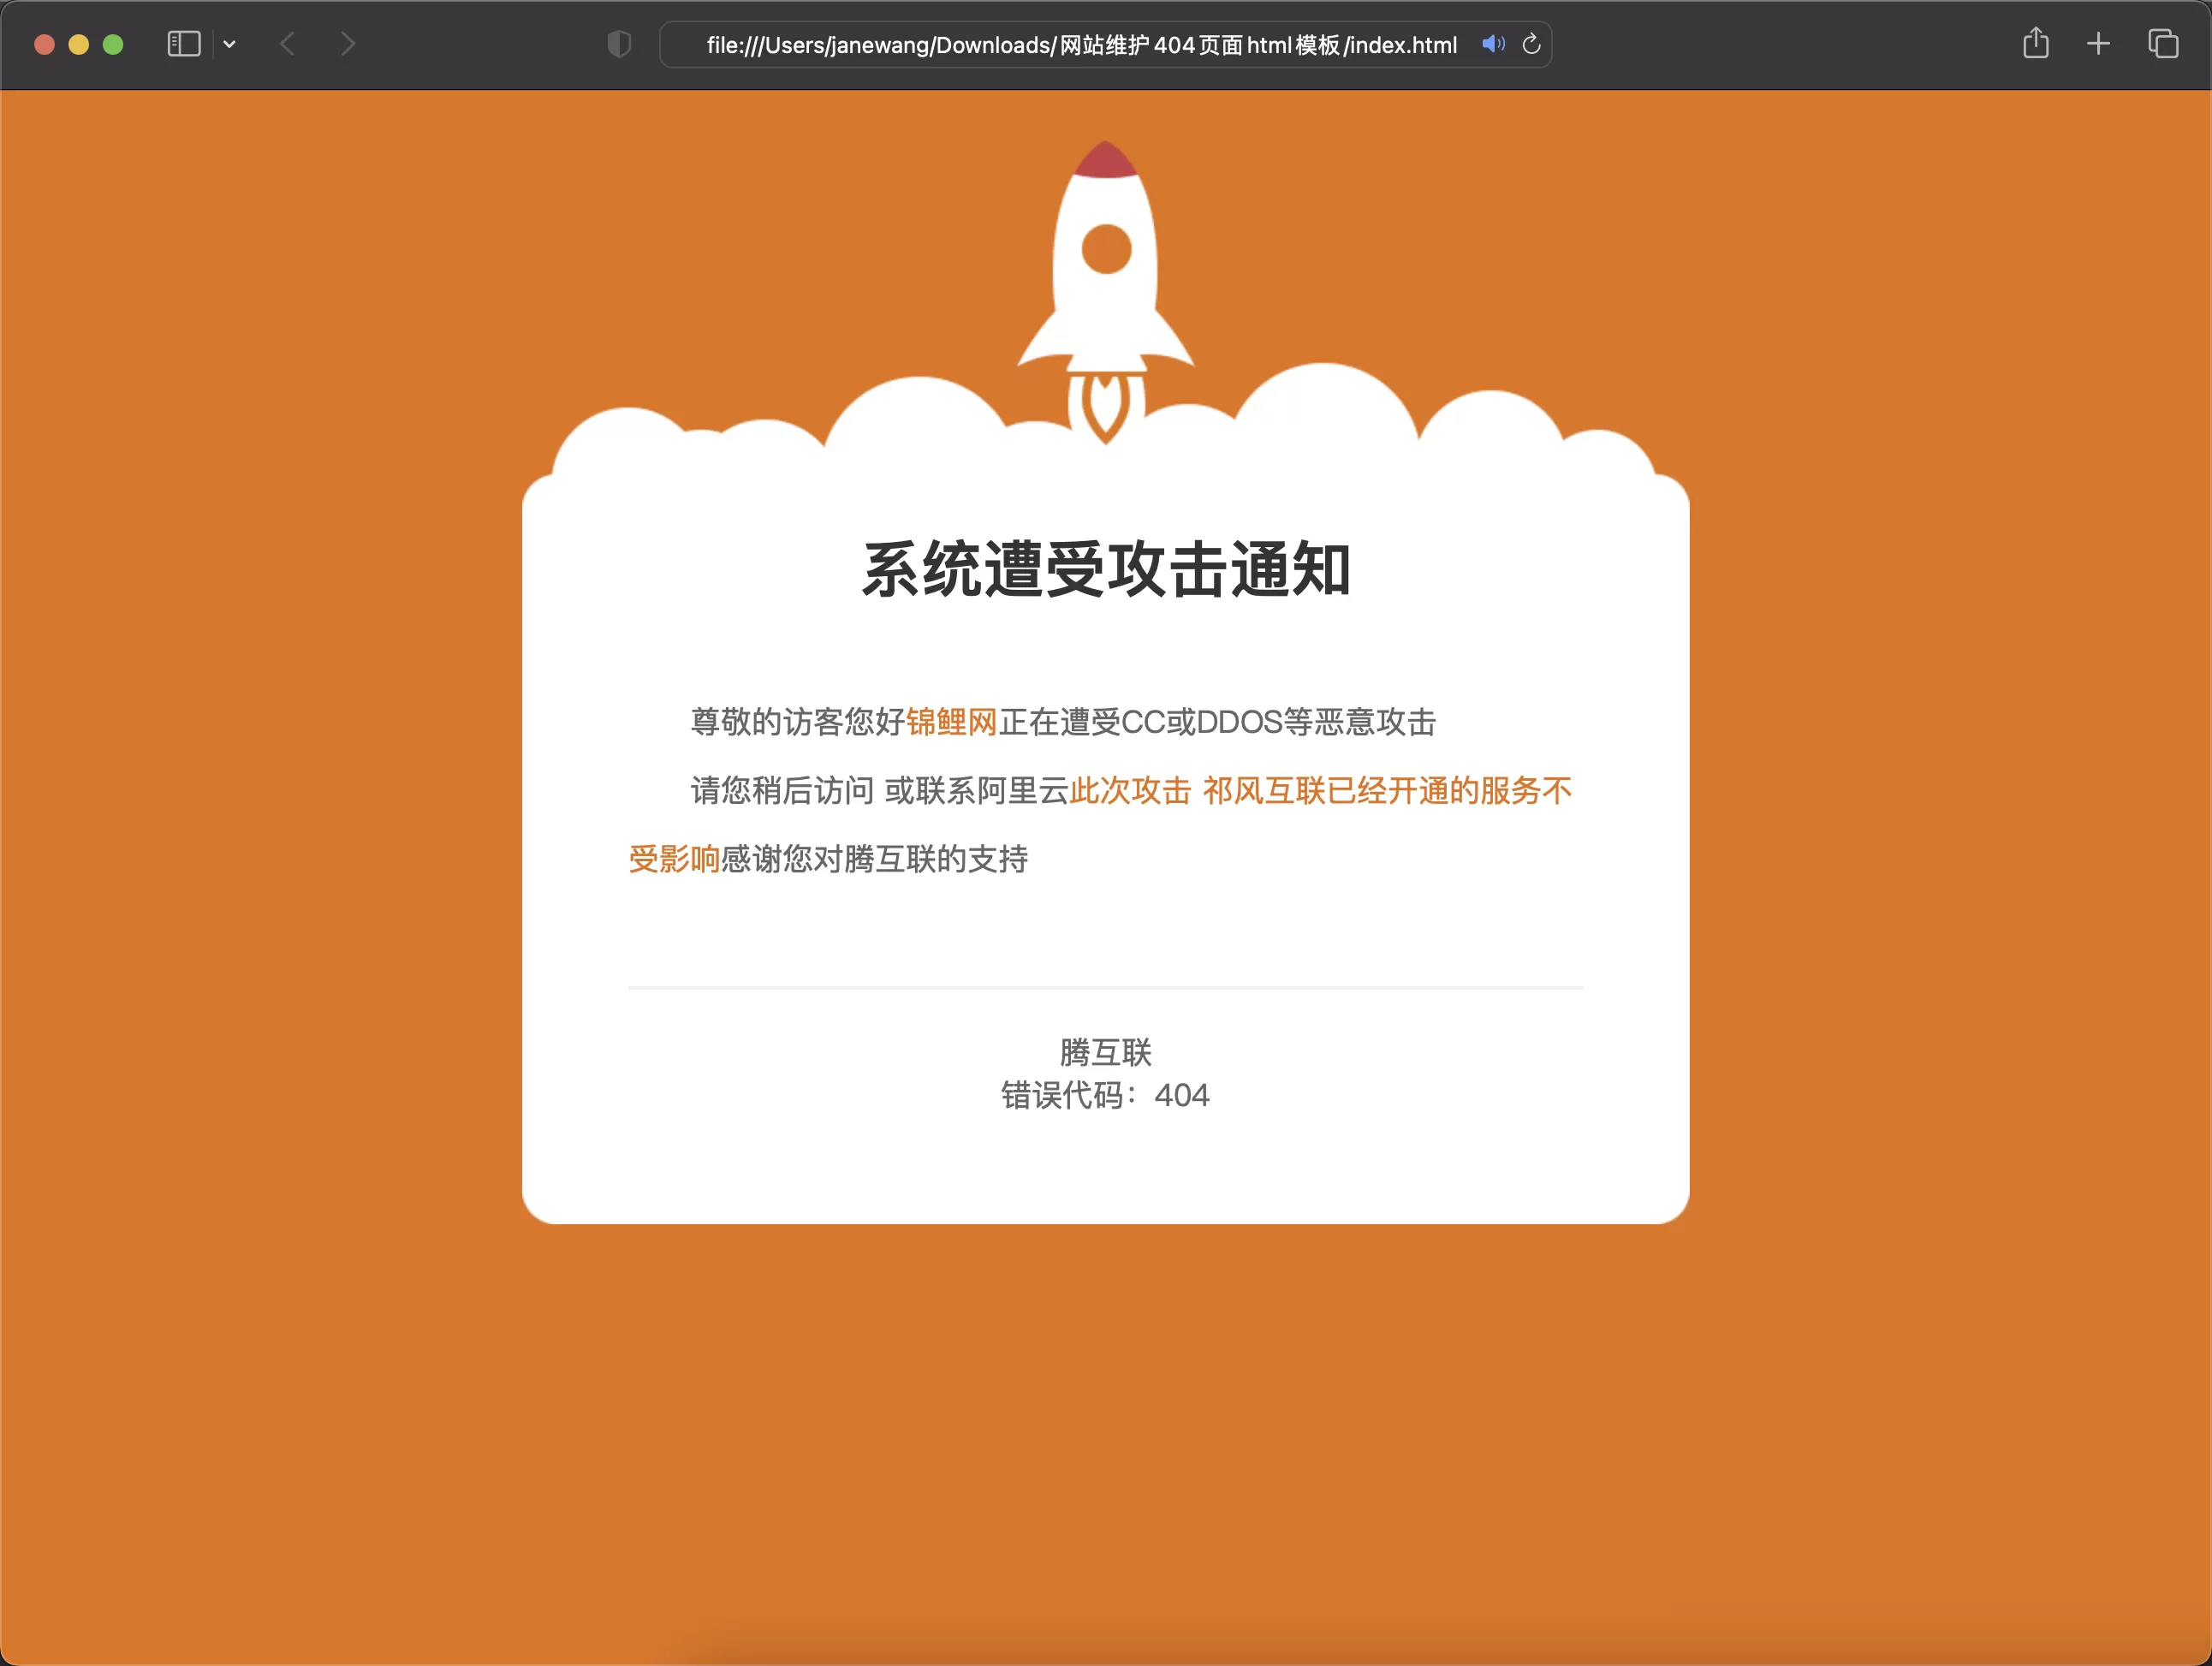This screenshot has height=1666, width=2212.
Task: Click the text 错误代码：404
Action: pos(1106,1095)
